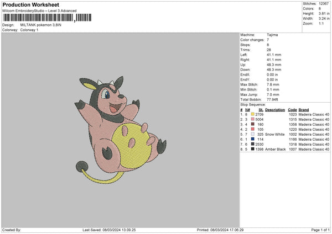Click the 'Code' column header
Image resolution: width=332 pixels, height=234 pixels.
click(x=292, y=110)
